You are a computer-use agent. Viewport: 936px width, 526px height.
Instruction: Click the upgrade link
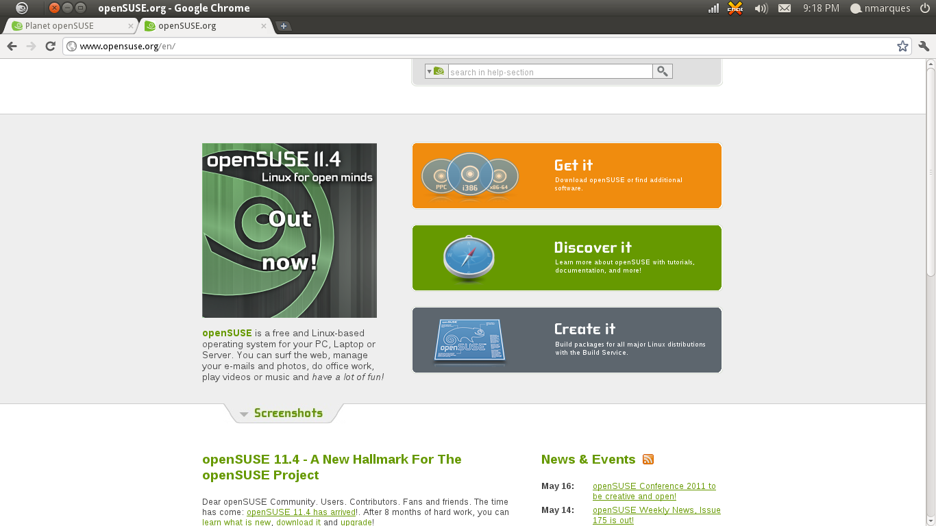tap(356, 522)
